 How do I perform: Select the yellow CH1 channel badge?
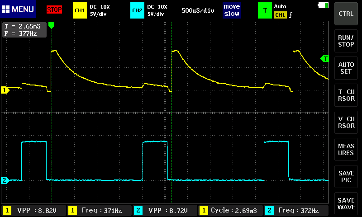click(x=80, y=10)
